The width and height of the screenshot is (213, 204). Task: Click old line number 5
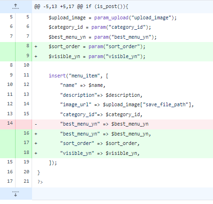[x=11, y=17]
